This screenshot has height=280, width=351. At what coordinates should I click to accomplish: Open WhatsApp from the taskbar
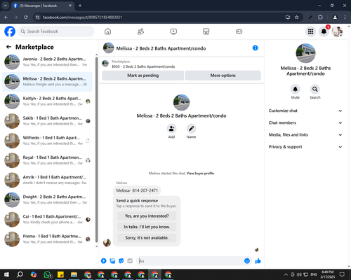(48, 274)
